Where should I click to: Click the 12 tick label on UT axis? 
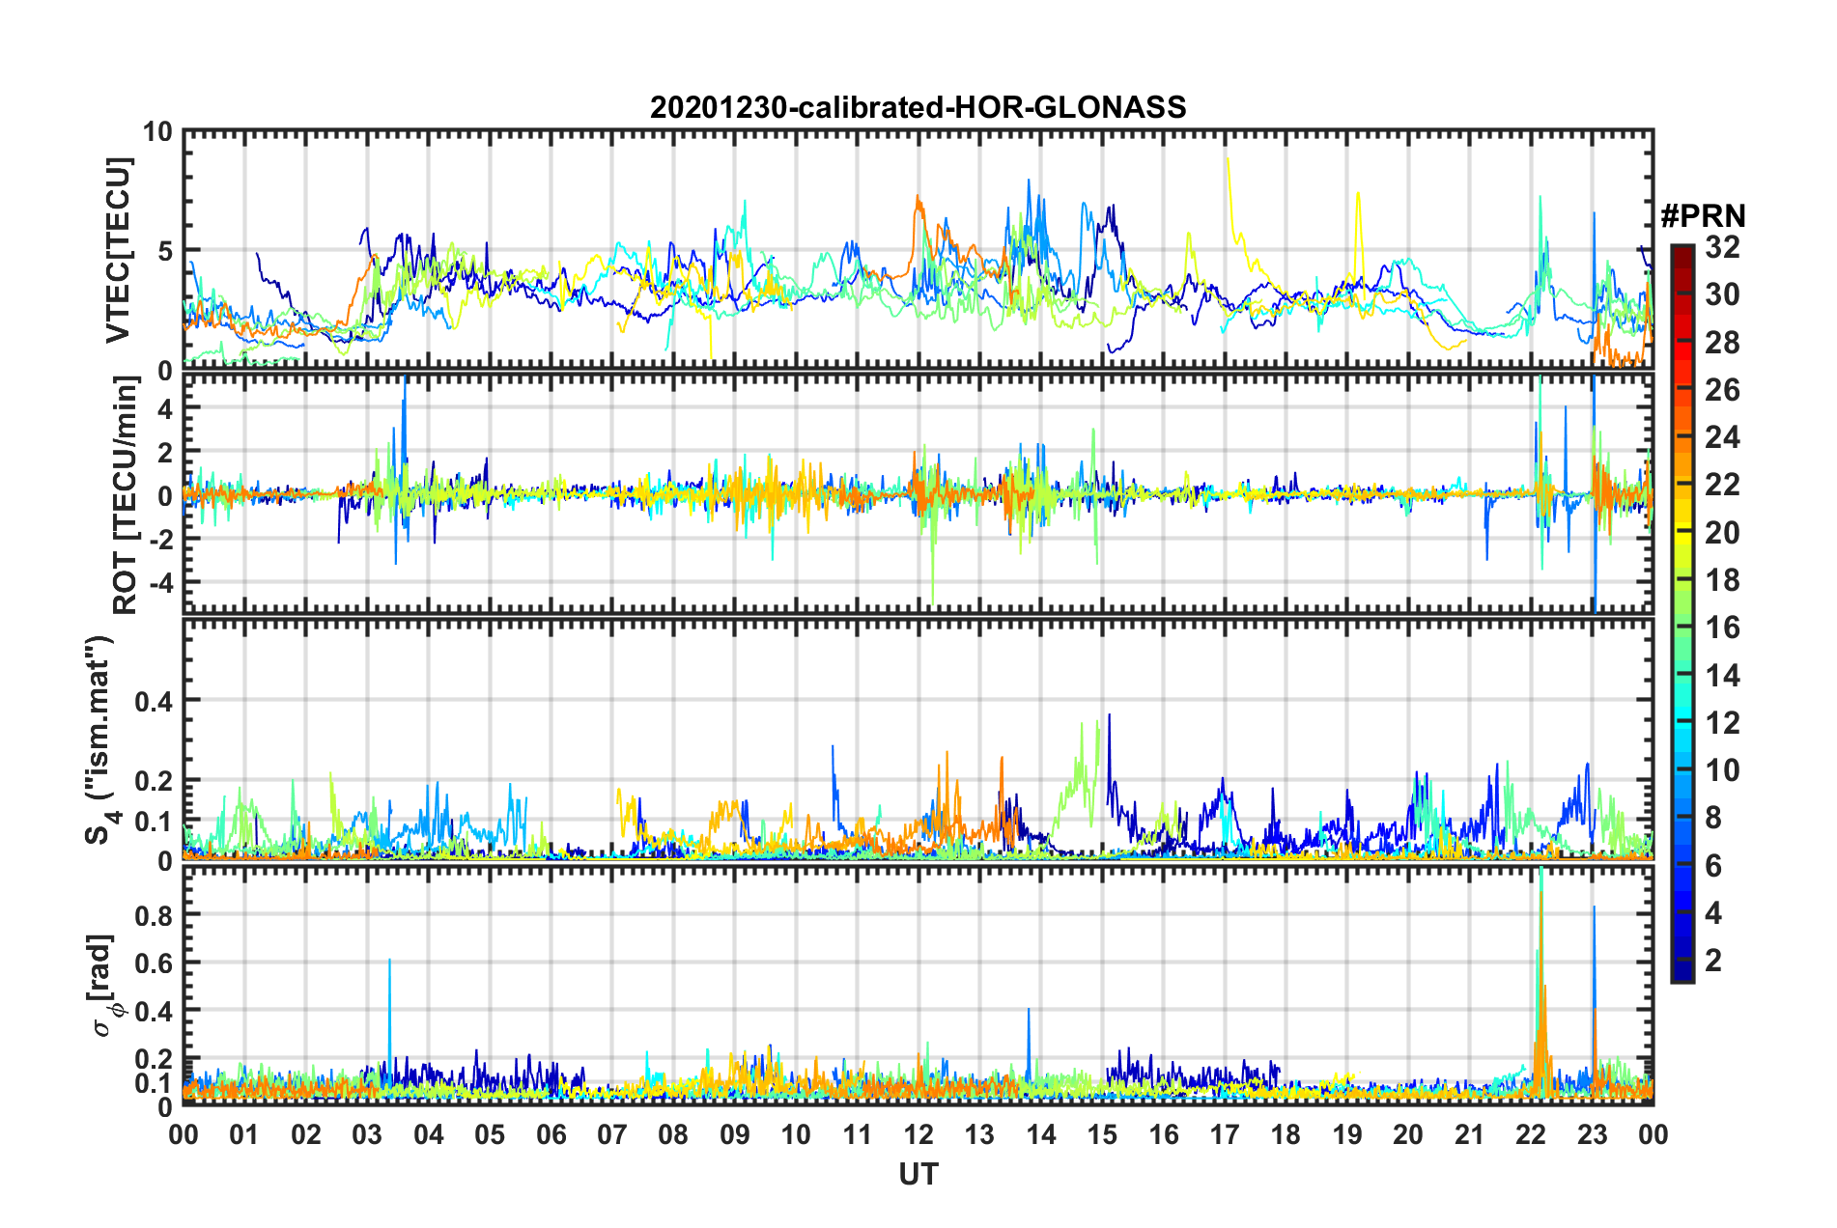pos(918,1134)
